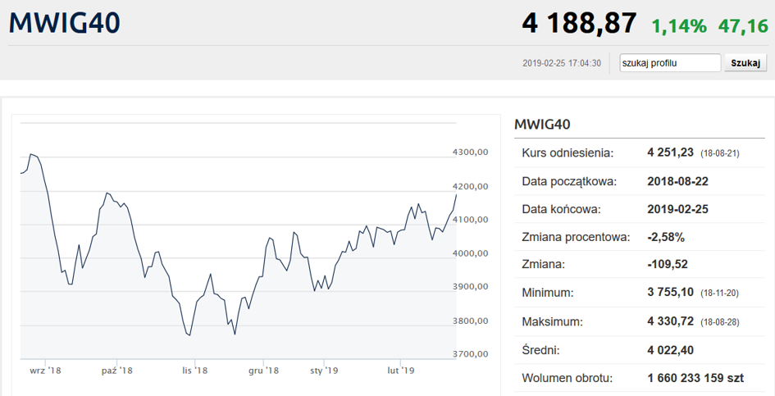775x396 pixels.
Task: Click the reference value 4 251,23
Action: coord(670,152)
